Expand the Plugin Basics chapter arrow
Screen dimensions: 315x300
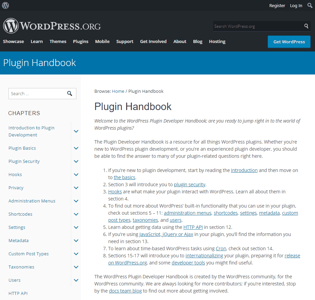pyautogui.click(x=76, y=148)
